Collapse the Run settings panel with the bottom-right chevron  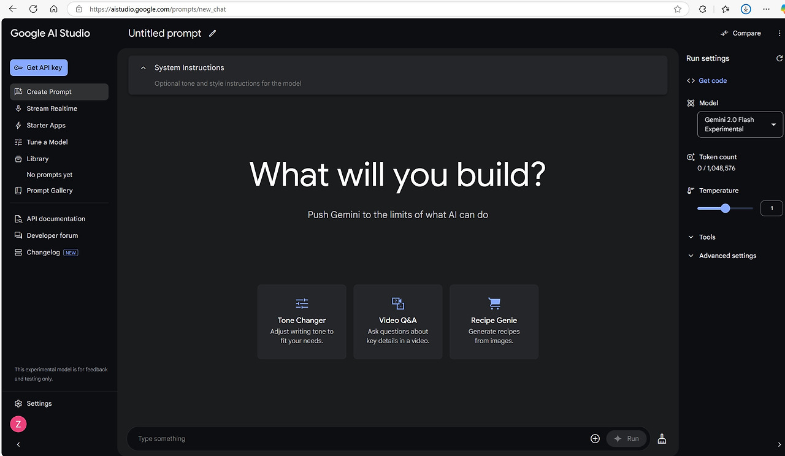click(x=779, y=445)
